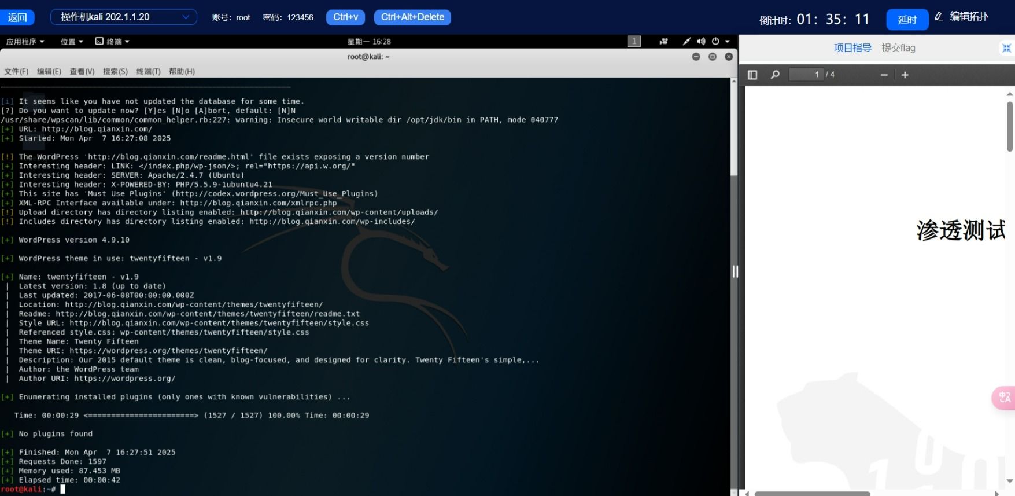Click the root@kali prompt at terminal bottom
Viewport: 1015px width, 496px height.
28,490
